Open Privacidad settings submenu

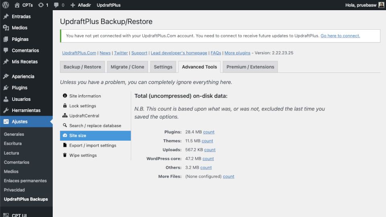coord(14,190)
